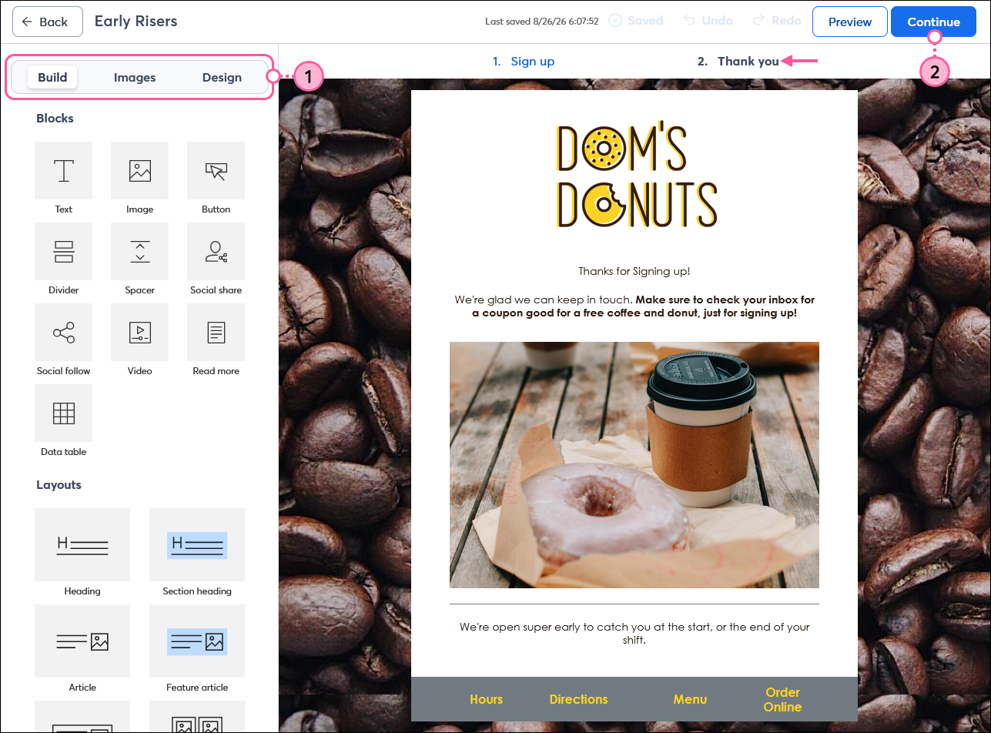The image size is (991, 733).
Task: Click the Preview button
Action: (850, 22)
